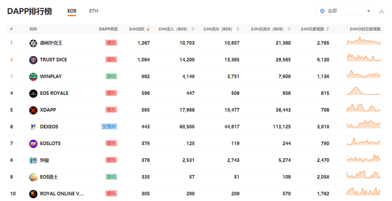
Task: Click the 德州扑克王 24H transaction sparkline chart
Action: point(363,41)
